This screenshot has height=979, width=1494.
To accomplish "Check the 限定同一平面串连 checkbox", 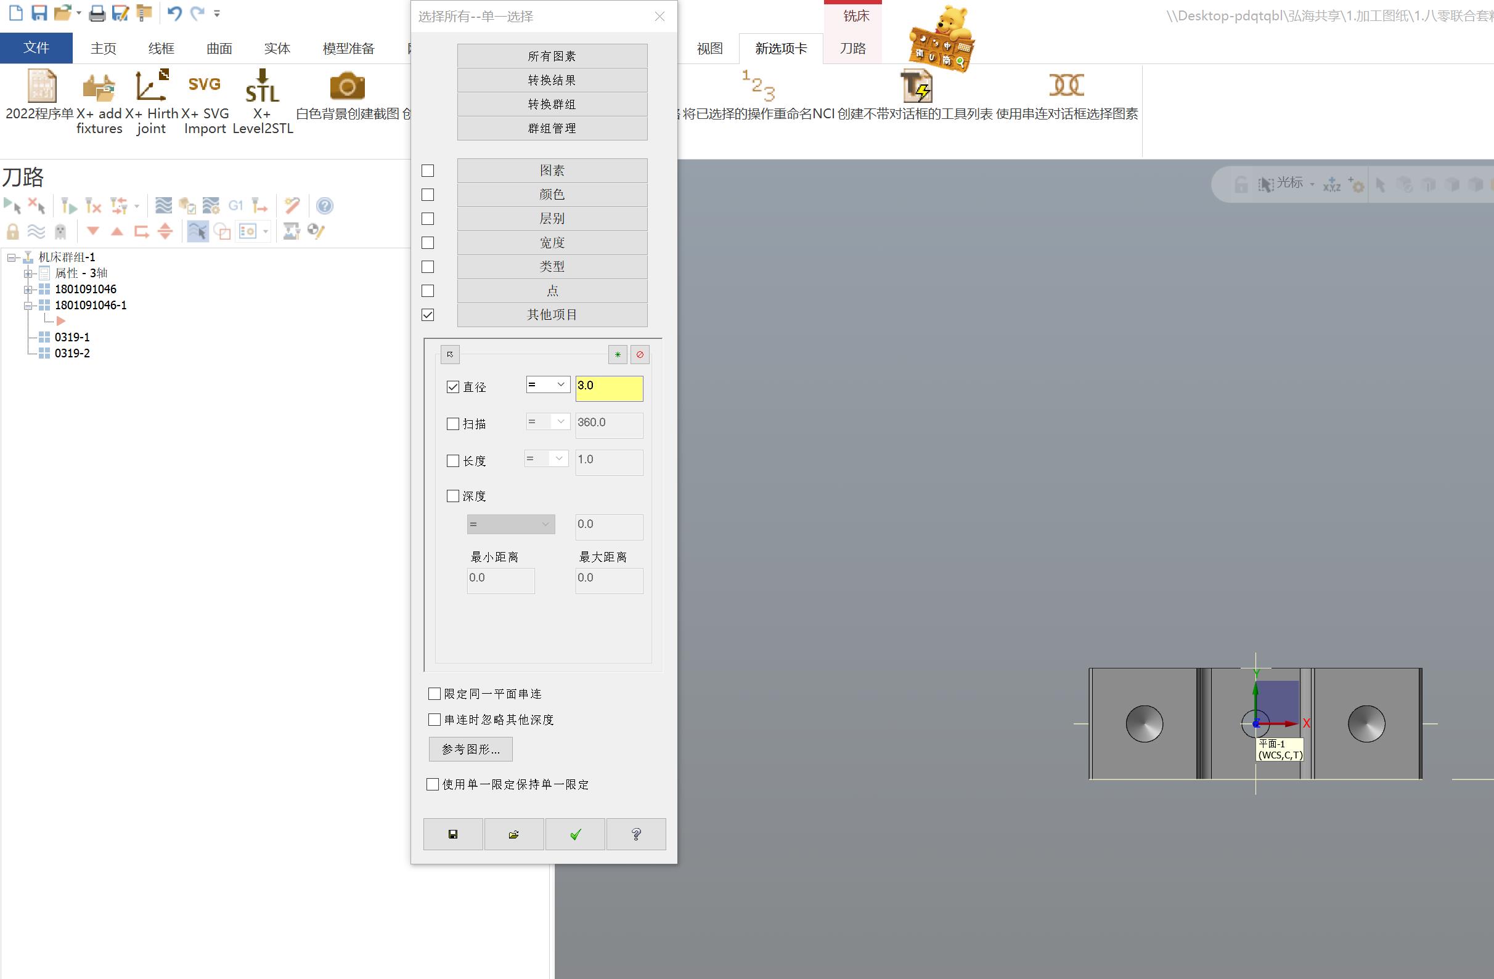I will coord(435,694).
